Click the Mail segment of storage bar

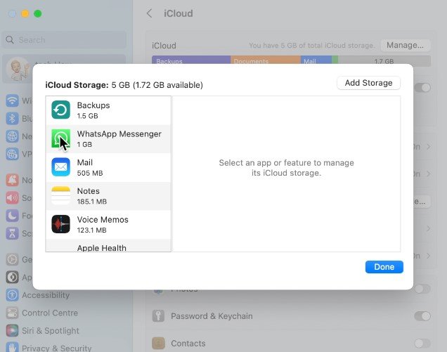pos(316,60)
